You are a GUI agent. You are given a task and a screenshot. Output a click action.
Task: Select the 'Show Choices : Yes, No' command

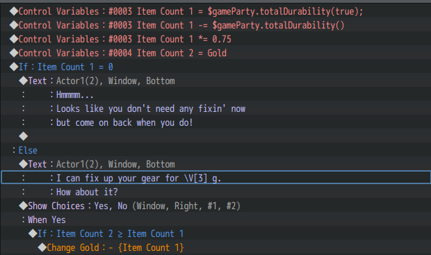(x=215, y=206)
